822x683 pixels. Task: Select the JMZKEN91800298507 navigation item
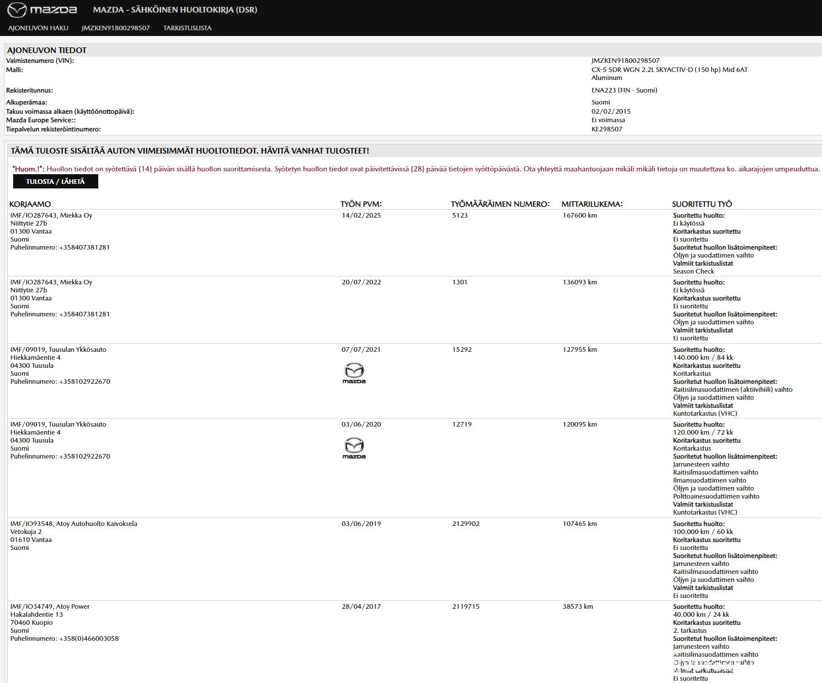pos(115,28)
